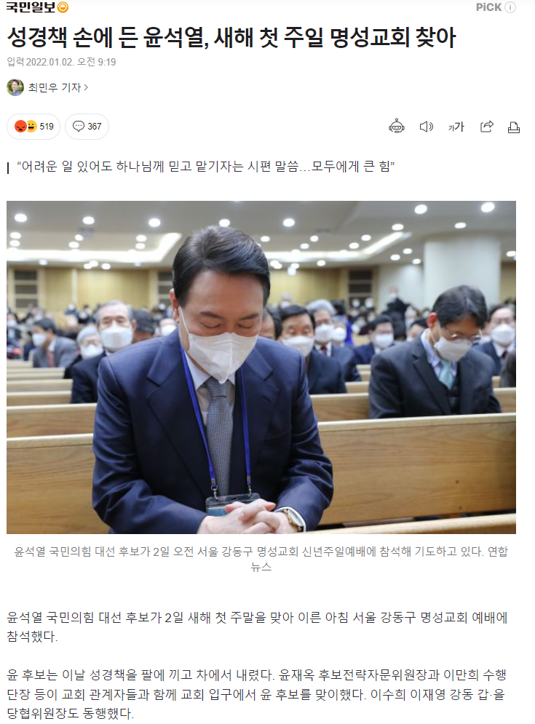Open the 가 font size setting
Image resolution: width=535 pixels, height=724 pixels.
click(x=456, y=127)
